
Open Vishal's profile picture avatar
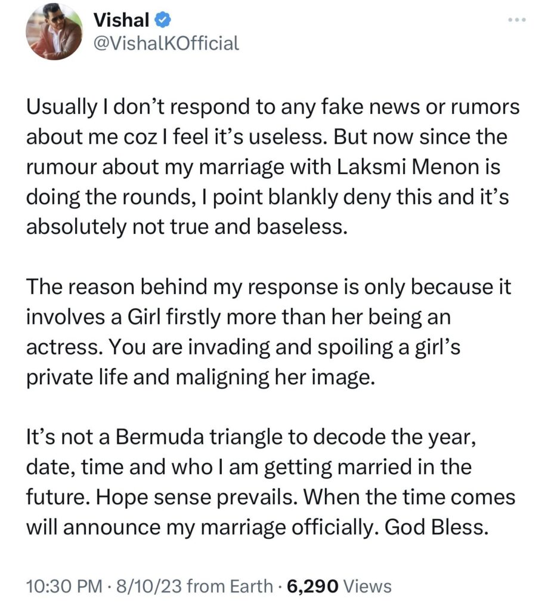pyautogui.click(x=54, y=32)
